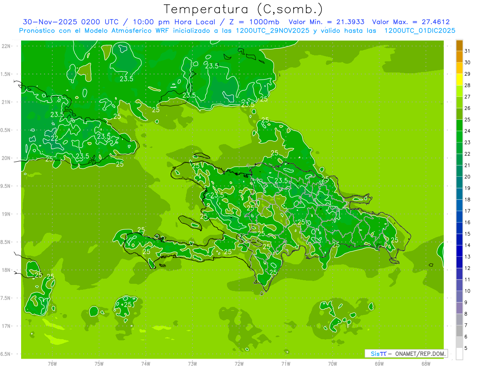Click the light green legend segment between 26 and 27
The height and width of the screenshot is (369, 478).
tap(459, 103)
